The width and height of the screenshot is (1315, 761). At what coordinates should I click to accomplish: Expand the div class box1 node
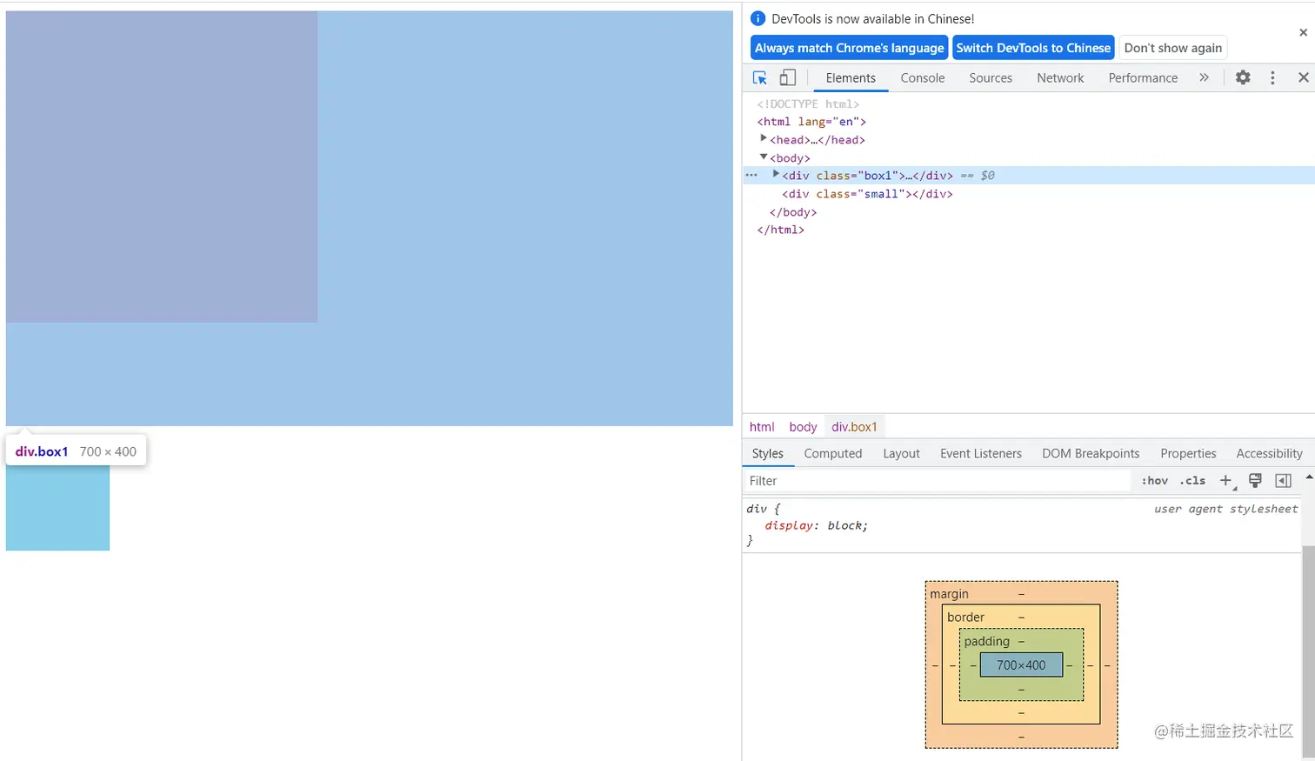pyautogui.click(x=776, y=174)
